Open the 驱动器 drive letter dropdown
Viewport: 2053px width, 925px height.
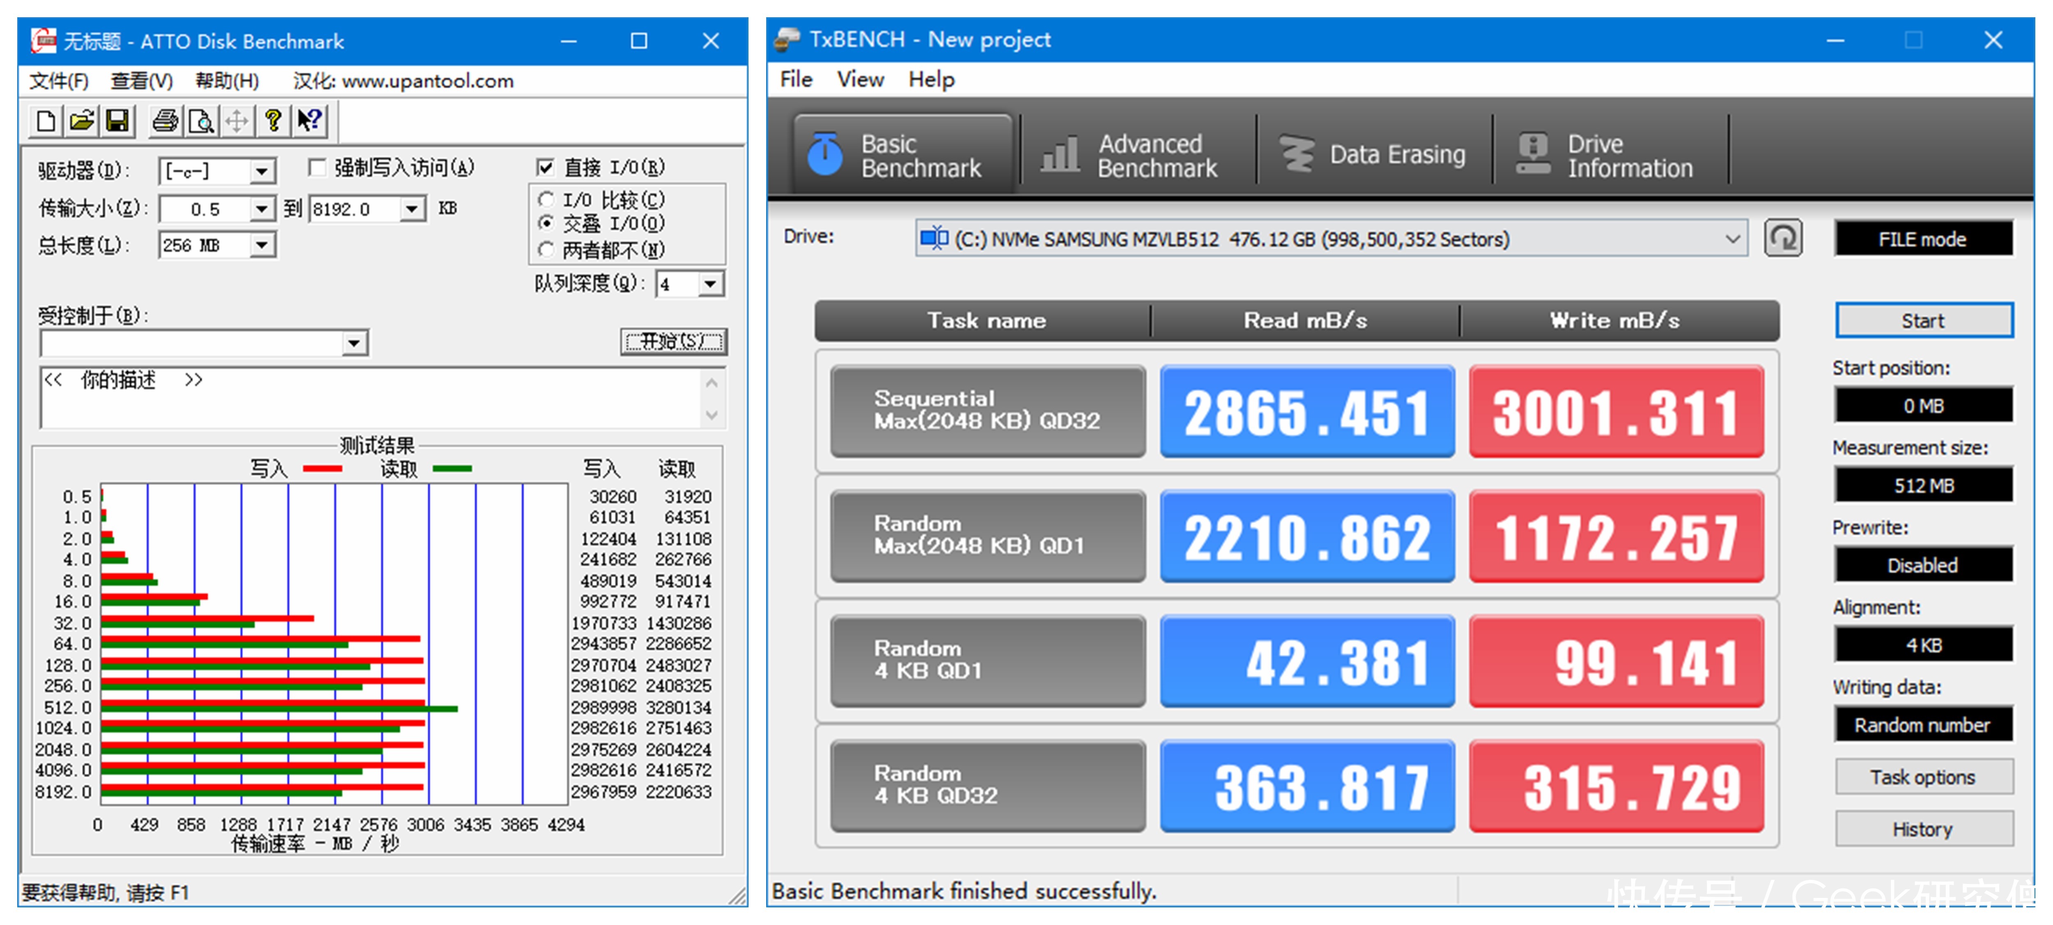click(261, 171)
